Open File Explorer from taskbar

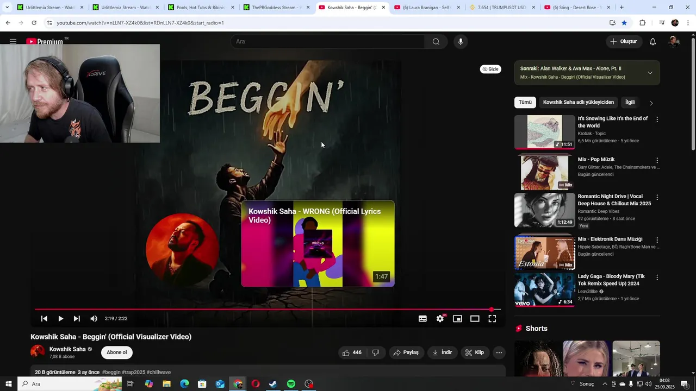point(166,384)
